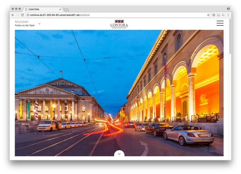
Task: Reload the current page
Action: click(23, 15)
